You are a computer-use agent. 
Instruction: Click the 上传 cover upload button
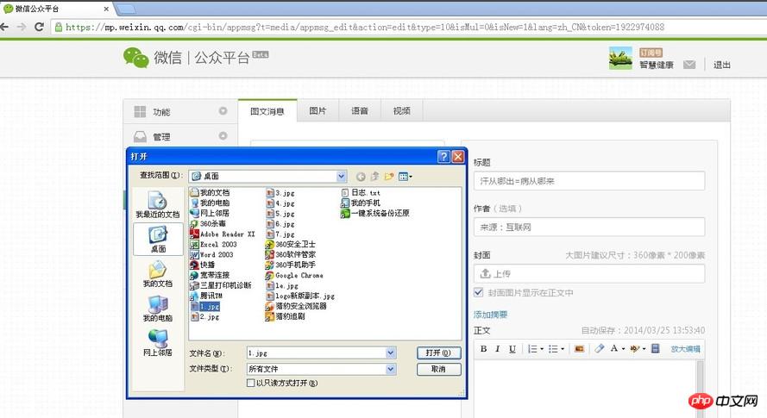coord(589,273)
